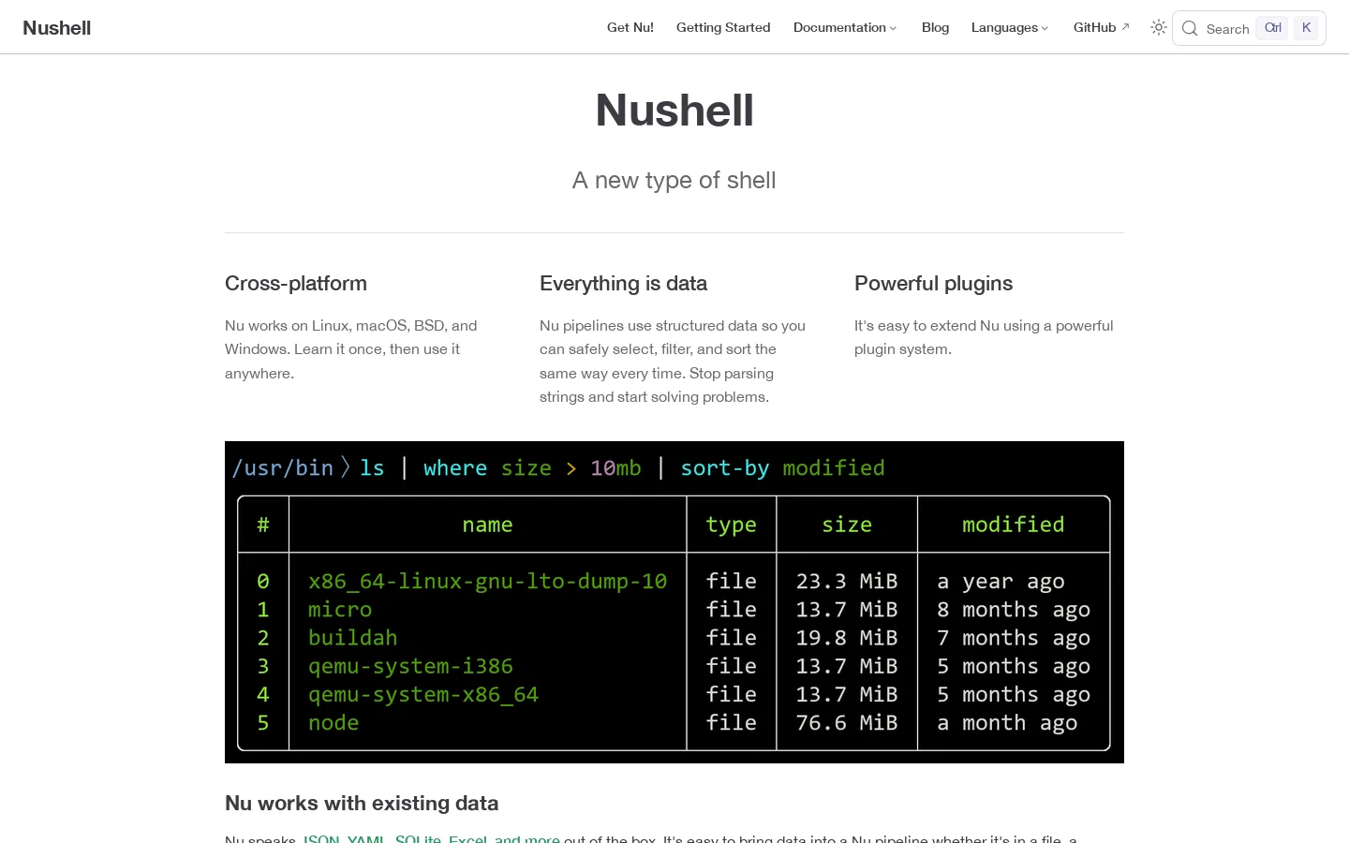
Task: Click '10mb' in the terminal command
Action: point(615,468)
